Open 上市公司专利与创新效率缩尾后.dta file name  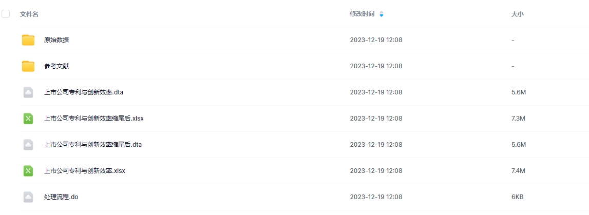(93, 145)
